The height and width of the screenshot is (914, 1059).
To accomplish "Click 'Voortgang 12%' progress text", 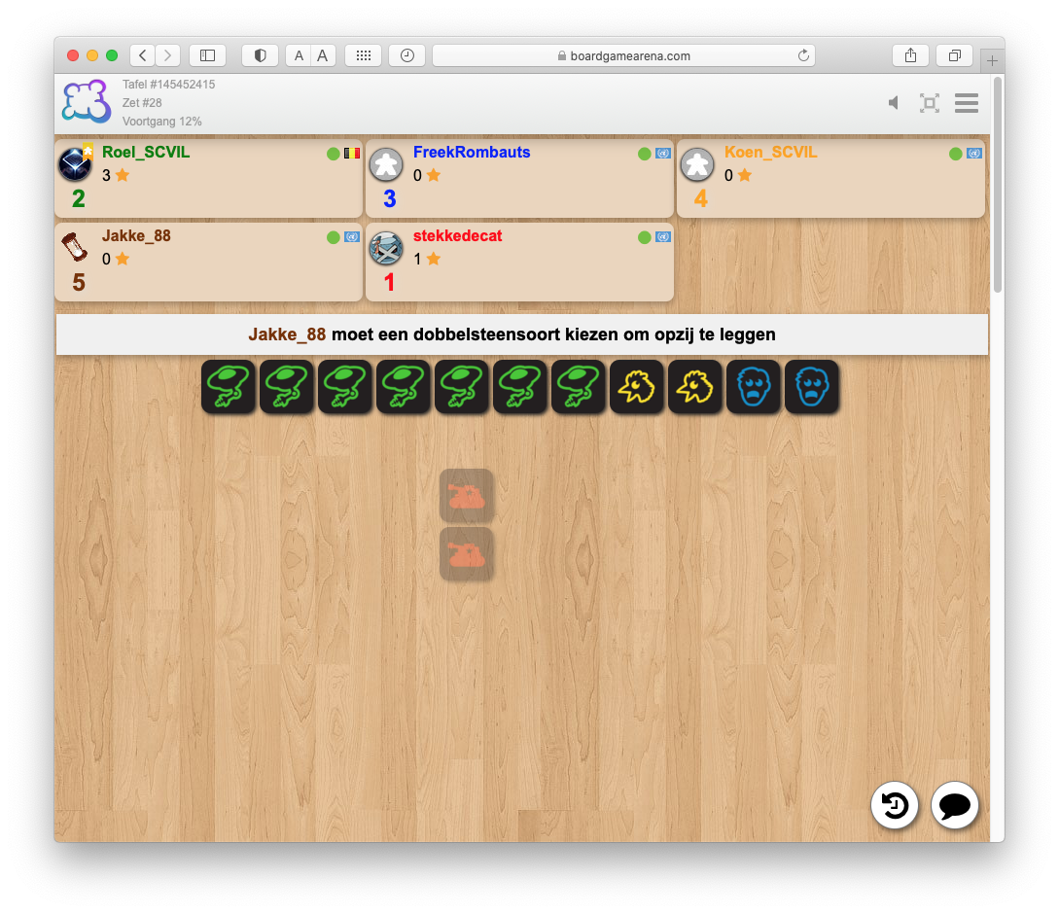I will tap(162, 122).
